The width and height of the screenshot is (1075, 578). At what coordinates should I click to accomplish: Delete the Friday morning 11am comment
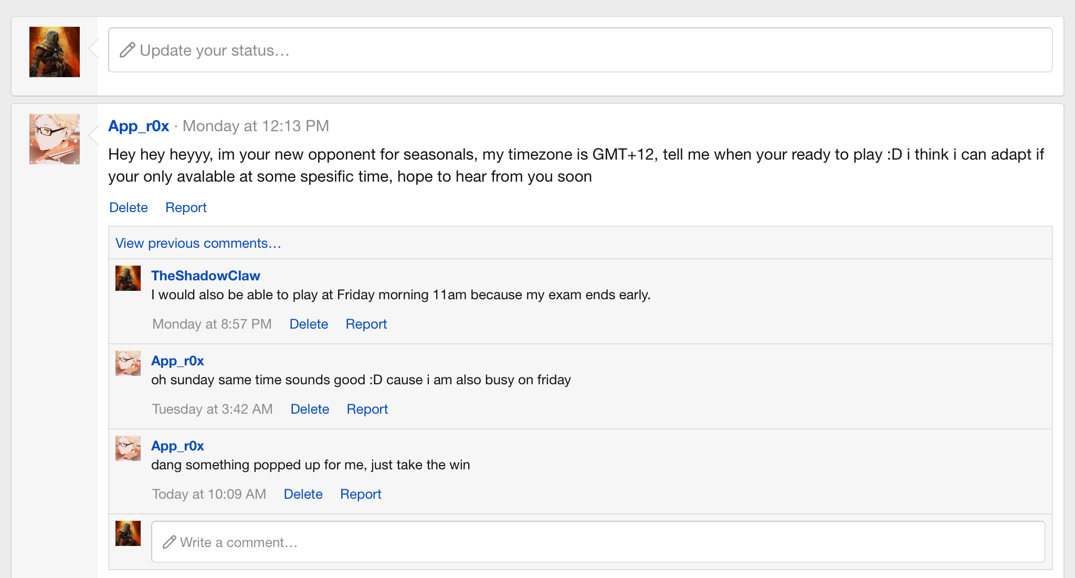[309, 324]
